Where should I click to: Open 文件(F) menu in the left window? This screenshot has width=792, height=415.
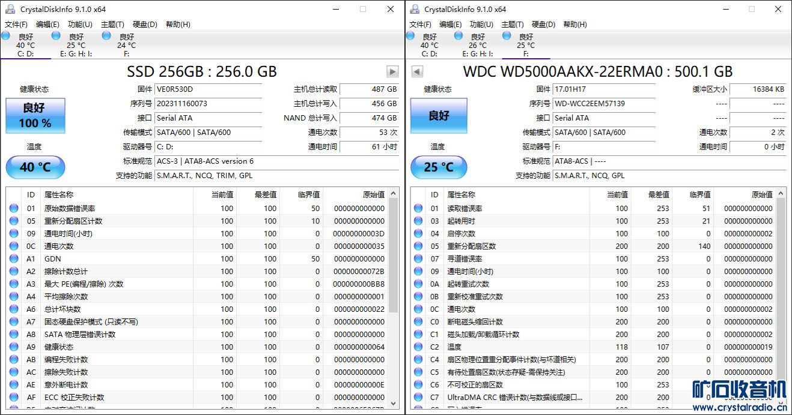16,25
